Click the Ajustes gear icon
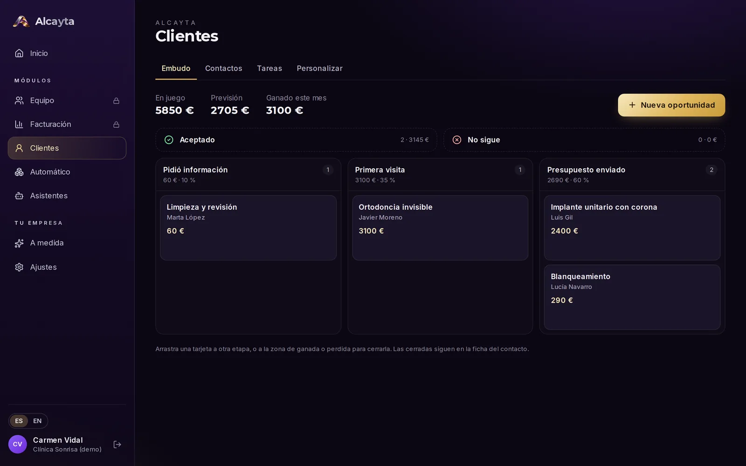 19,267
